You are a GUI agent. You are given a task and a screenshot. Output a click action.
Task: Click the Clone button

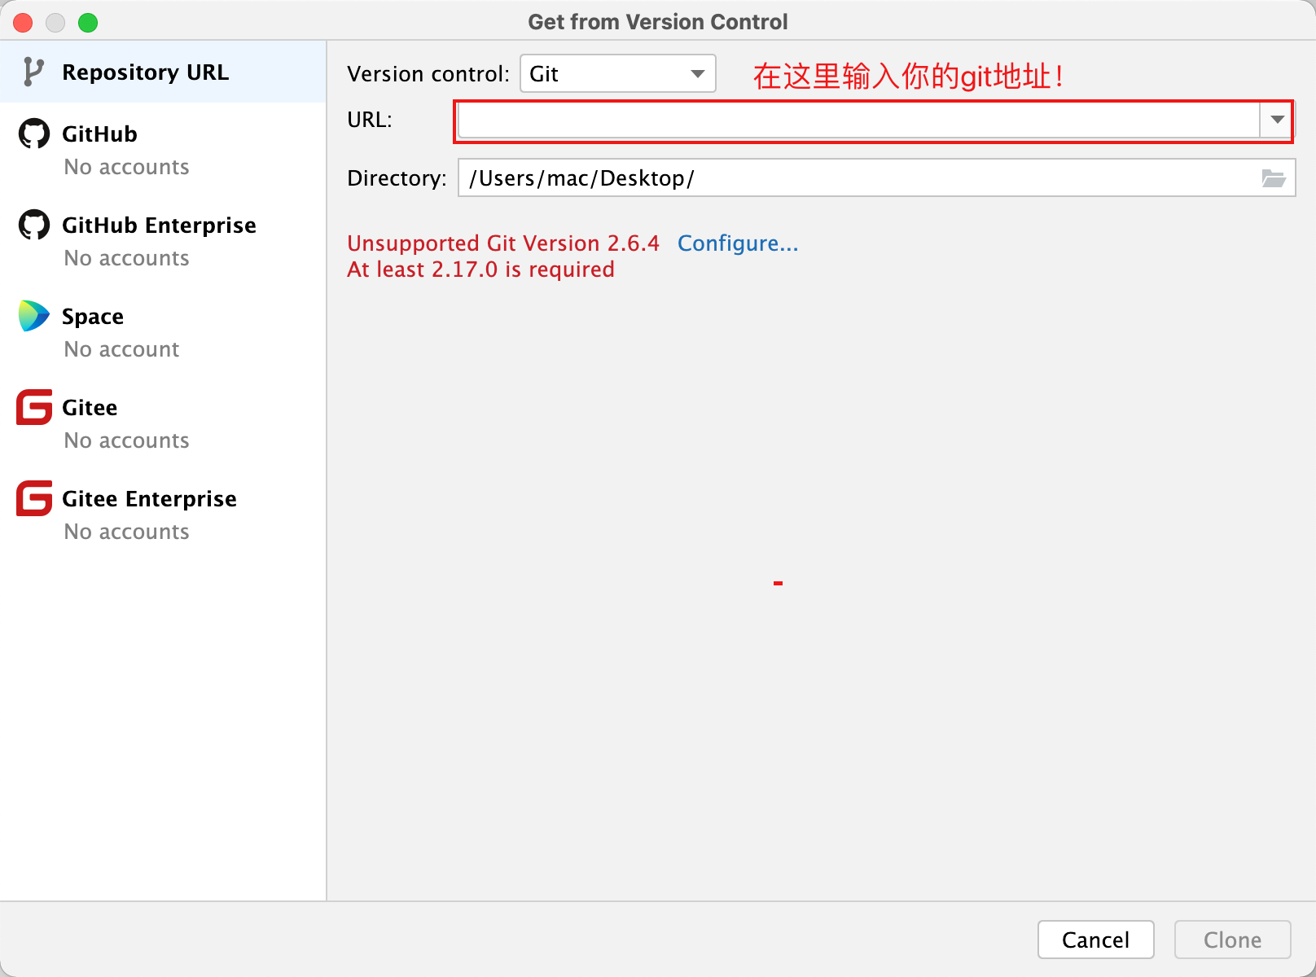point(1232,940)
